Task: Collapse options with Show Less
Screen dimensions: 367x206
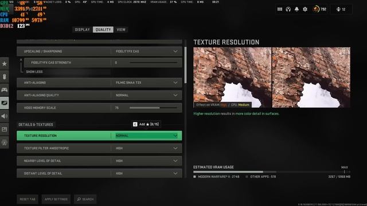Action: [x=34, y=72]
